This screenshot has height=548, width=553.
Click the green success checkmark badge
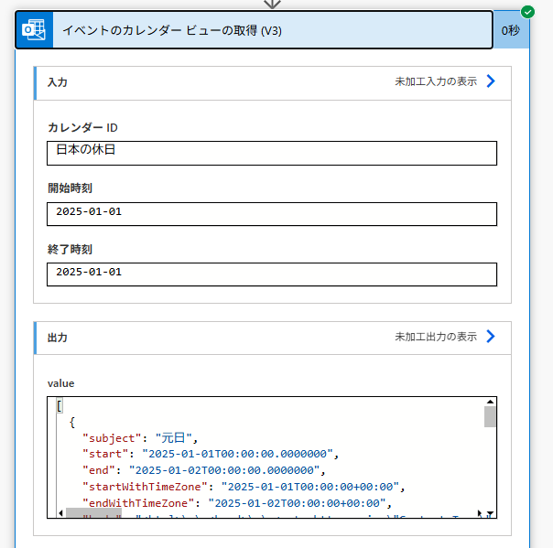[527, 12]
